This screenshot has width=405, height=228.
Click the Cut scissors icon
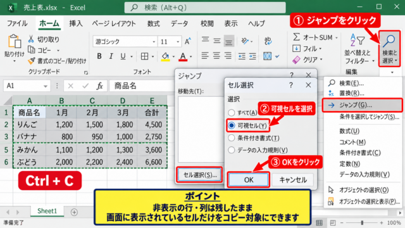[31, 39]
